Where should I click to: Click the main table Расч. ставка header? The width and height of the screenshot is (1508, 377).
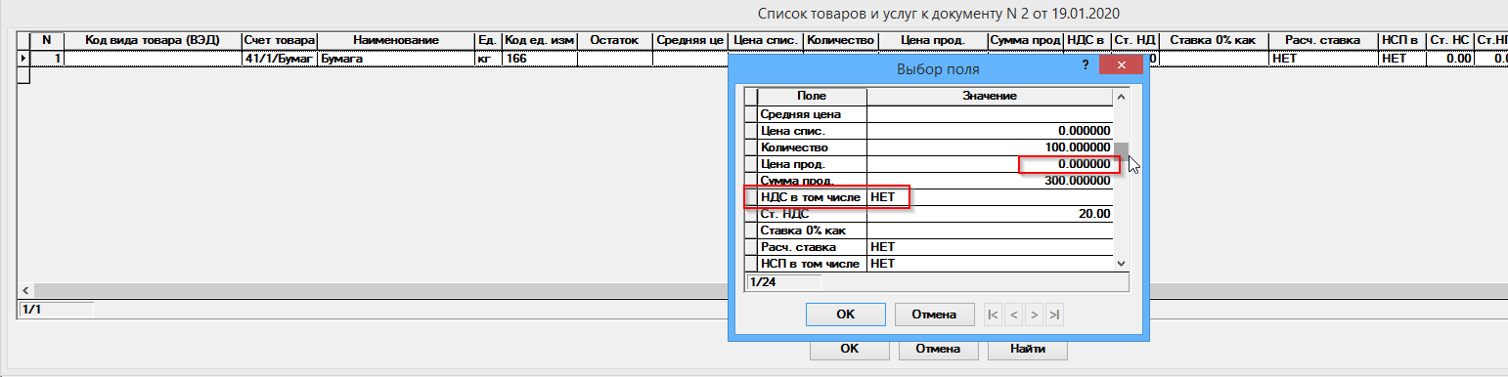coord(1323,40)
